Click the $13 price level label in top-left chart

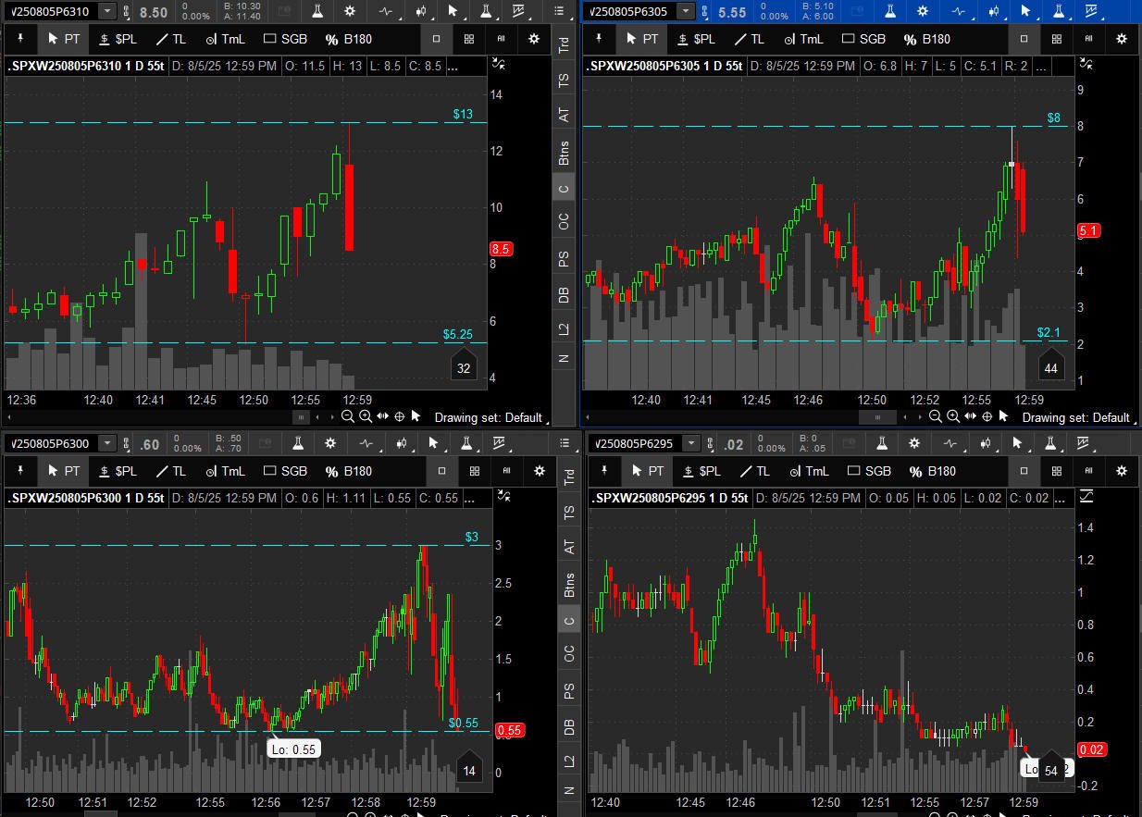click(463, 114)
